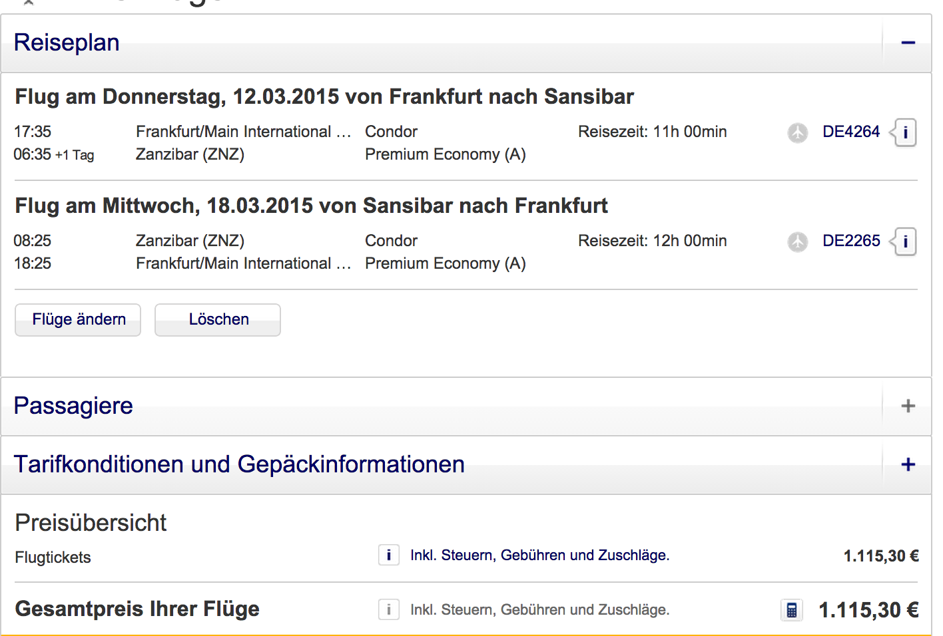943x636 pixels.
Task: Open flight number DE2265 link
Action: 850,241
